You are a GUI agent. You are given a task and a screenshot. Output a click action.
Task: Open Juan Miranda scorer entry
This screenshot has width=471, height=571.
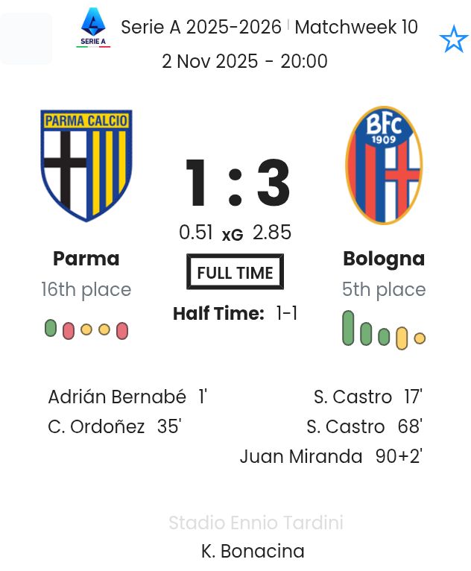301,456
